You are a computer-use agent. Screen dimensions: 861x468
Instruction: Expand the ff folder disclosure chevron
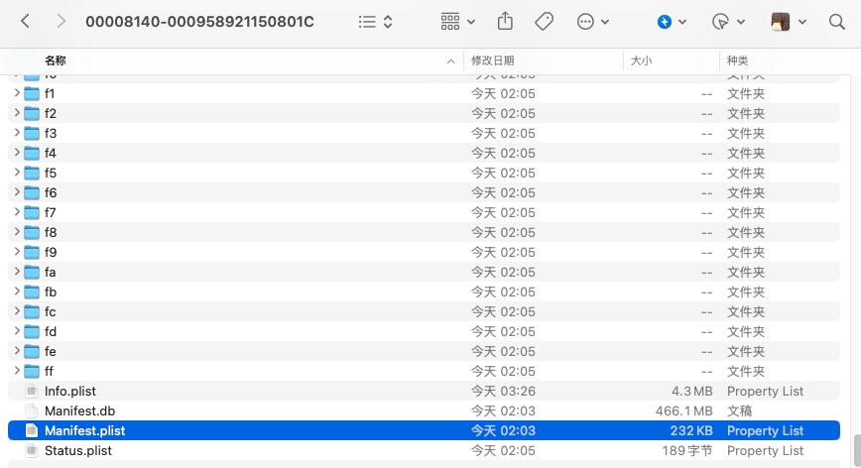[x=17, y=371]
